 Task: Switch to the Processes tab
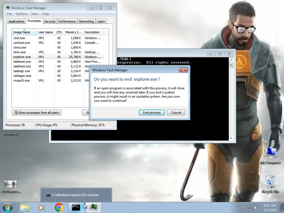point(34,21)
